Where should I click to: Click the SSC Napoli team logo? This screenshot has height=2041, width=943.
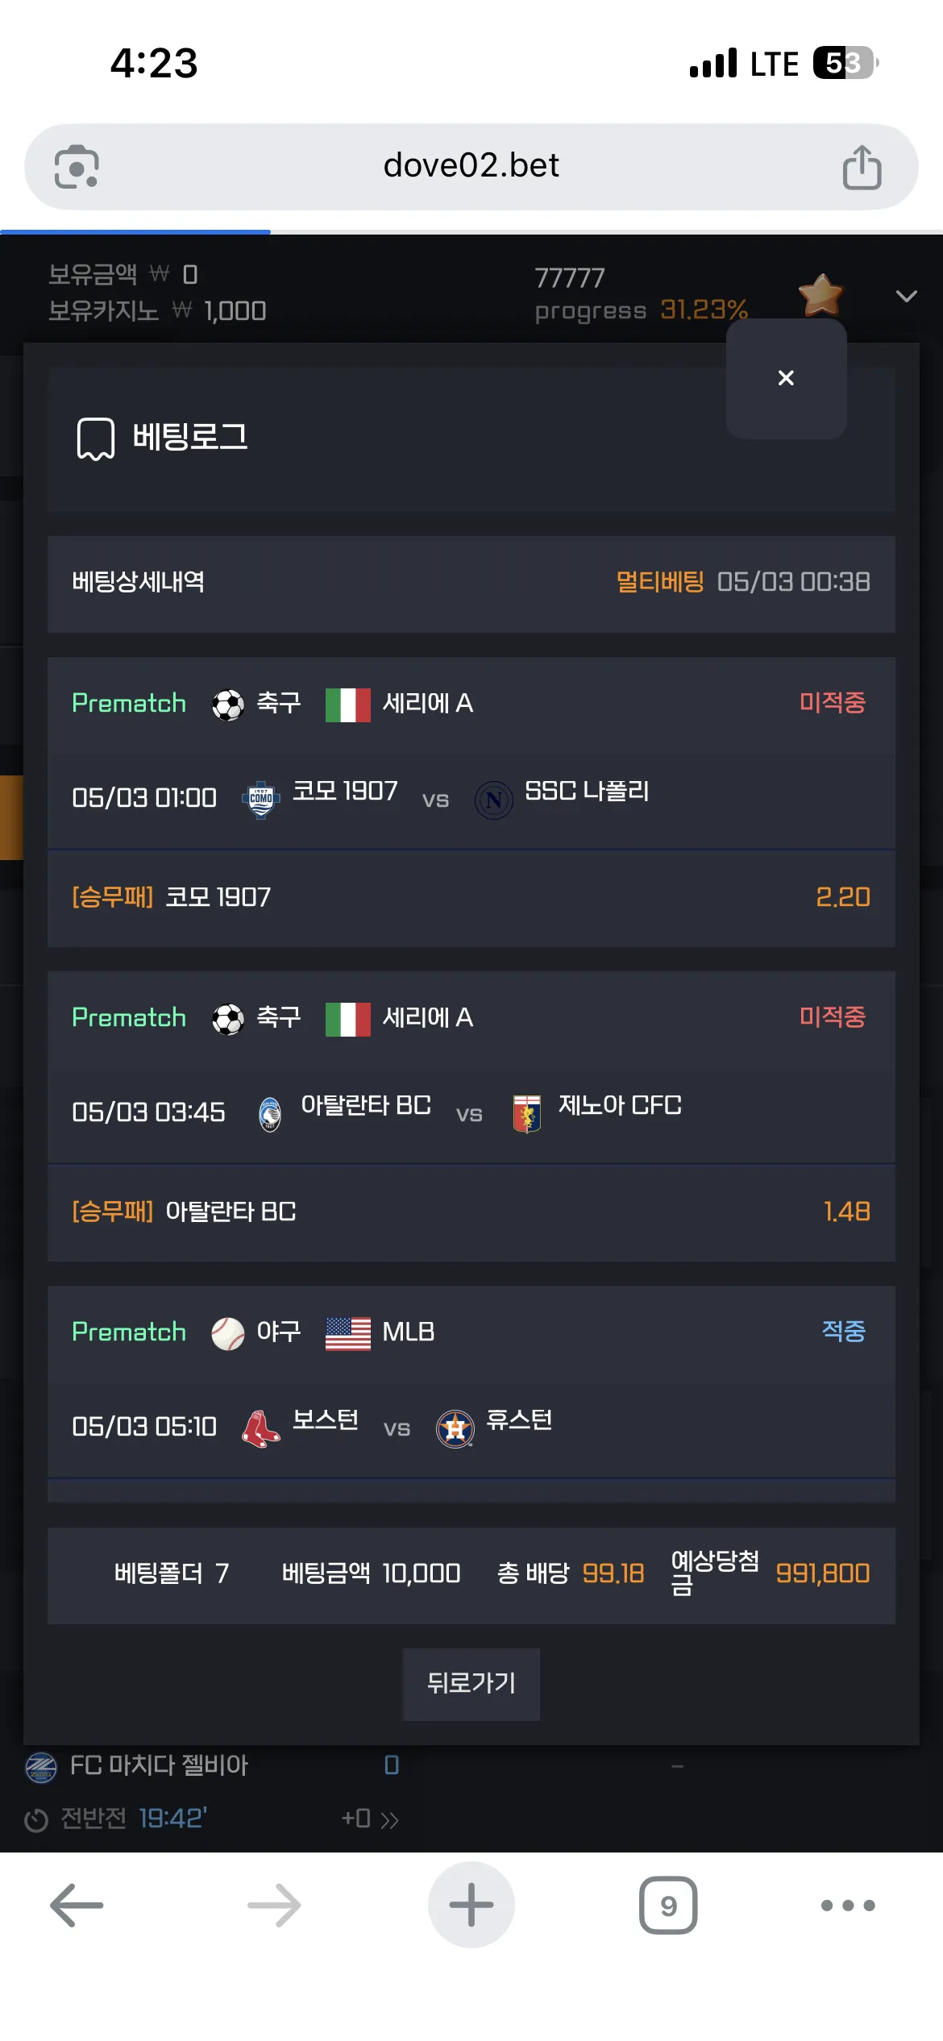pos(494,800)
